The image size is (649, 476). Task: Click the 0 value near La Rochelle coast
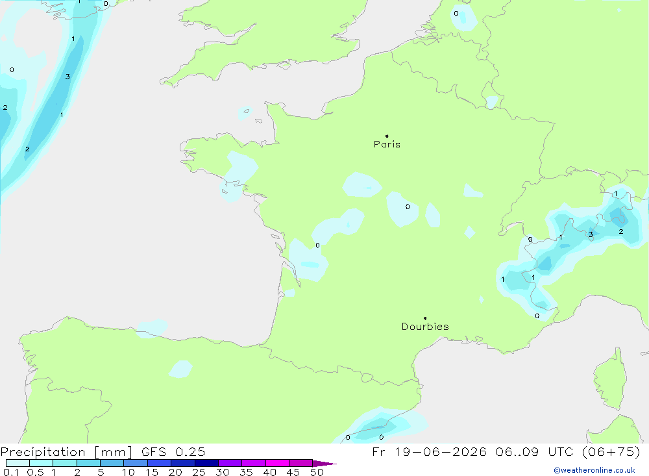point(317,245)
